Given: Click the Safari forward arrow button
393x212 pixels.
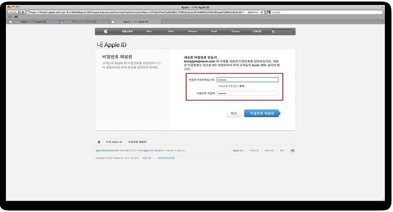Looking at the screenshot, I should (15, 12).
